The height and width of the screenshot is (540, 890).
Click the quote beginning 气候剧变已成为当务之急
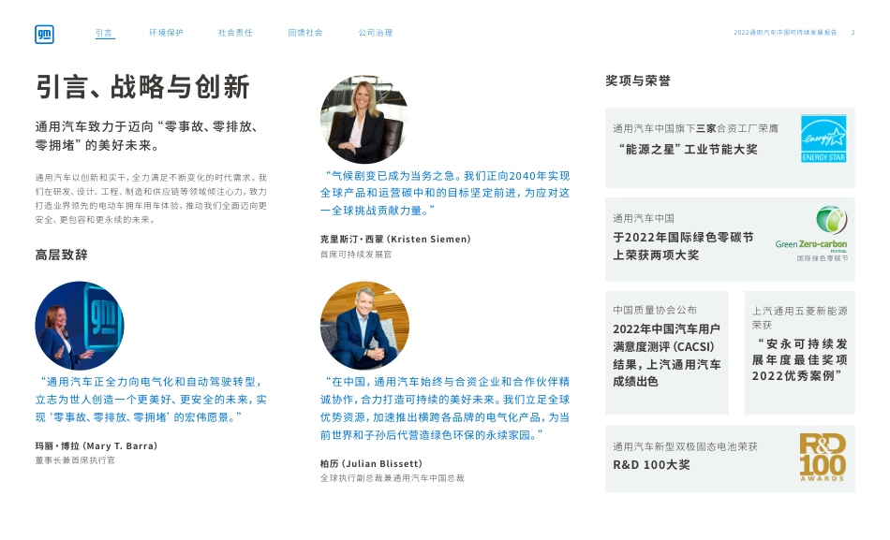click(445, 193)
